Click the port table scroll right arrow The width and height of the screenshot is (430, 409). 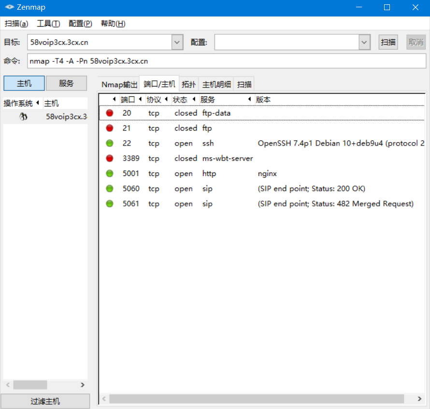pos(419,398)
